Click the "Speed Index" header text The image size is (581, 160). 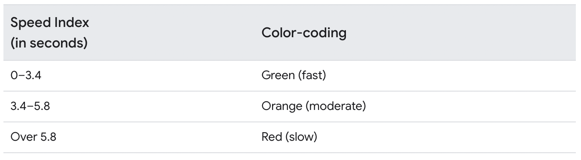[50, 23]
